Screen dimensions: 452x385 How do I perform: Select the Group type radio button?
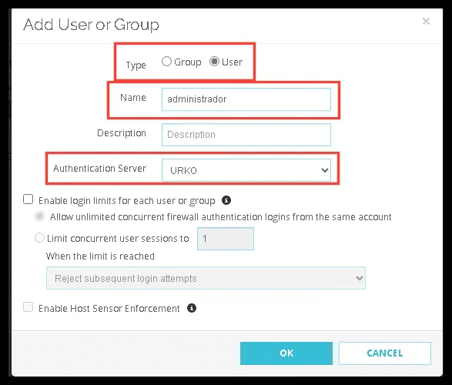point(166,62)
